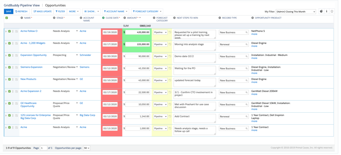341x155 pixels.
Task: Uncheck the 125 Licenses for Enterprise row checkbox
Action: click(9, 116)
